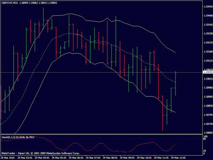Click the 1.59125 price scale label
This screenshot has width=213, height=160.
click(208, 61)
